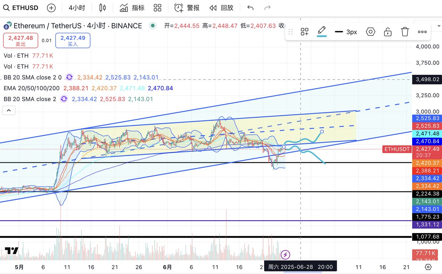Select the Ethereum / TetherUS chart title
442x274 pixels.
78,26
